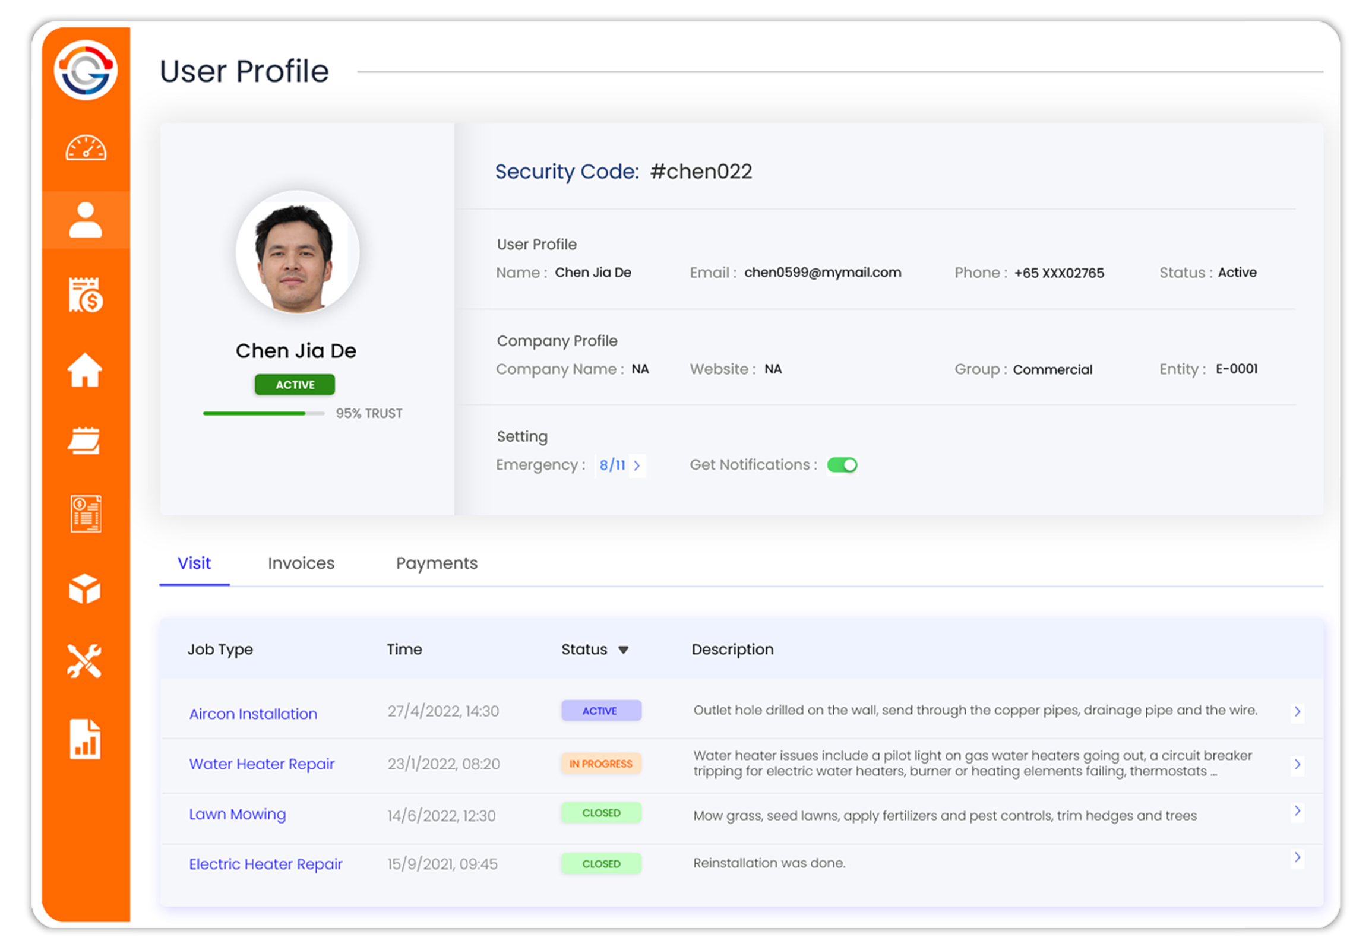Expand the Aircon Installation row chevron
Image resolution: width=1372 pixels, height=950 pixels.
tap(1297, 711)
